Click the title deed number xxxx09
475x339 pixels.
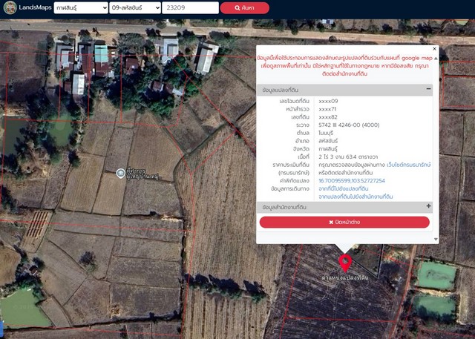click(328, 101)
